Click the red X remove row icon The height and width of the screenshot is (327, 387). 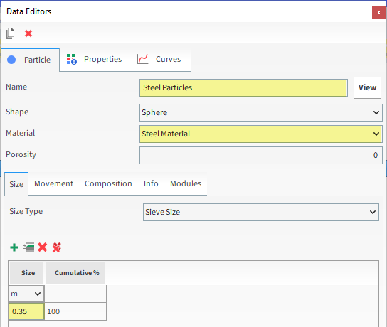click(43, 247)
